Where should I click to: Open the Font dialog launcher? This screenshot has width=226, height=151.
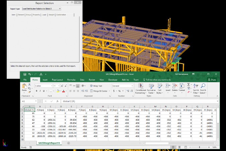[67, 96]
